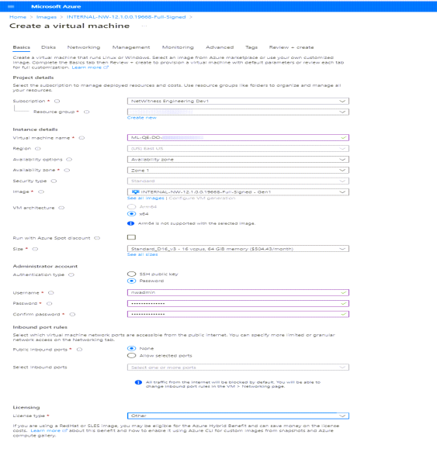This screenshot has height=459, width=437.
Task: Select the Arm64 architecture radio button
Action: point(132,207)
